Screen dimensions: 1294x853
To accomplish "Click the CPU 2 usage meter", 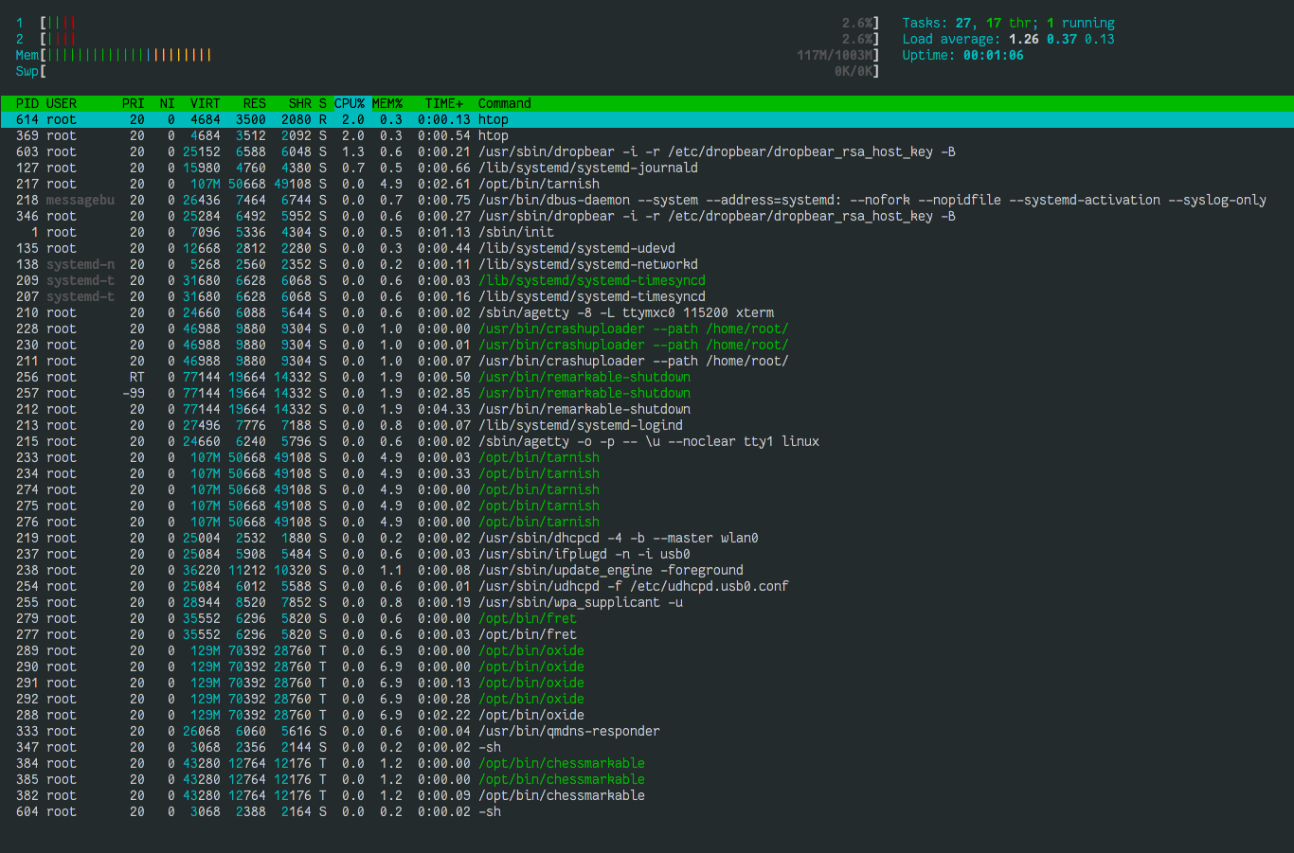I will [447, 39].
